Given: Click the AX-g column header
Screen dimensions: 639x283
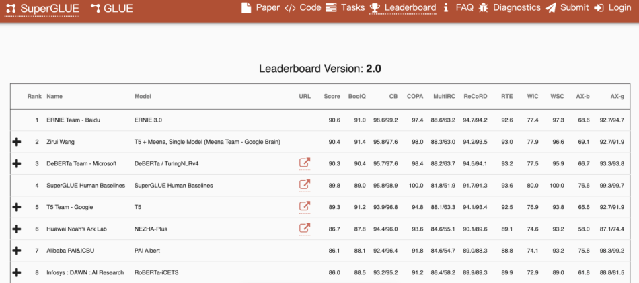Looking at the screenshot, I should tap(617, 97).
